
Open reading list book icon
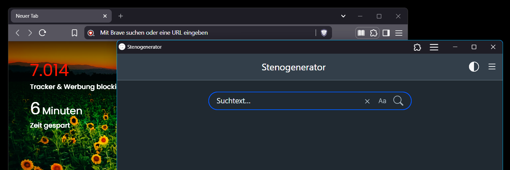pyautogui.click(x=361, y=33)
